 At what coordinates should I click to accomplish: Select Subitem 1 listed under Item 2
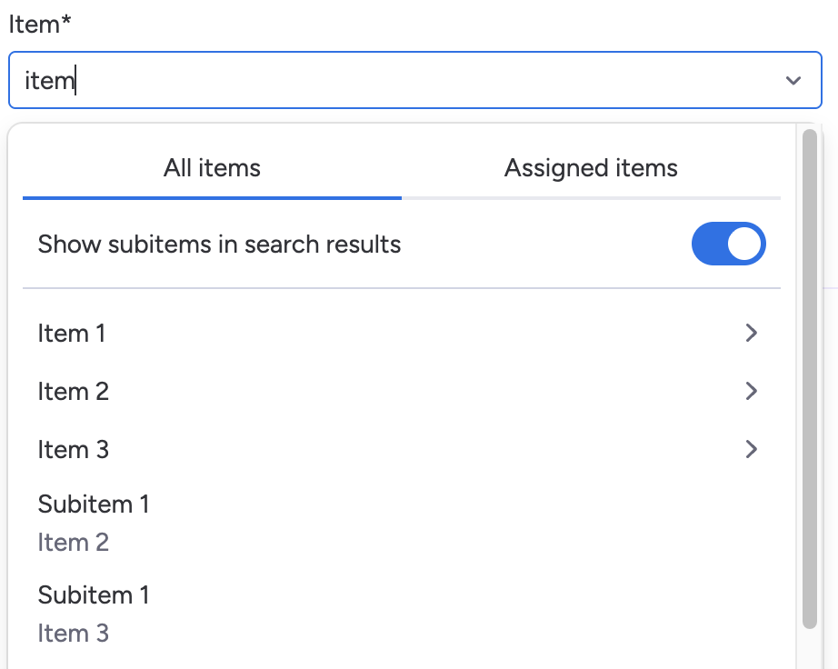point(94,504)
